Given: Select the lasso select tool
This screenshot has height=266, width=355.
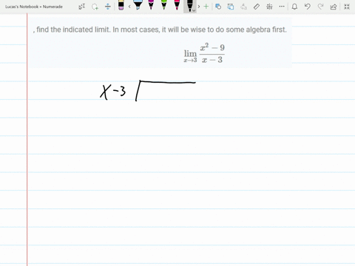Looking at the screenshot, I should click(95, 7).
